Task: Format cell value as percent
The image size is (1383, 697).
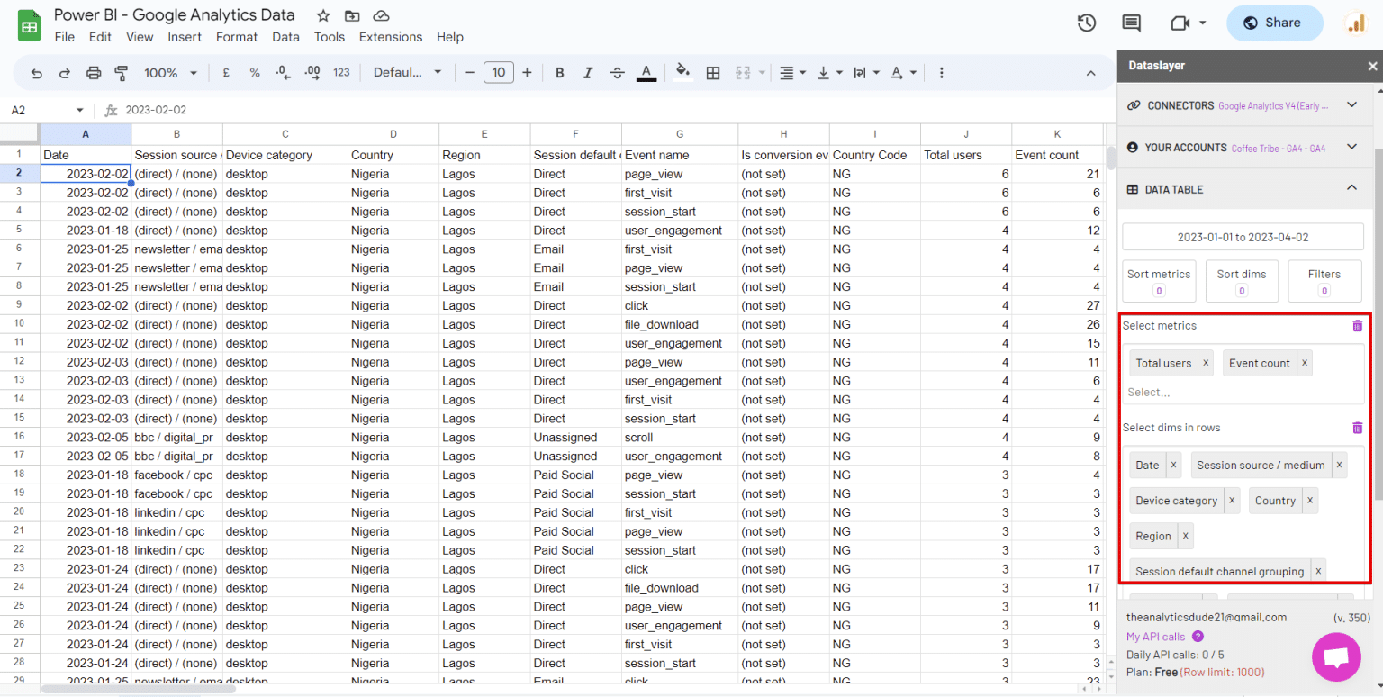Action: pos(256,72)
